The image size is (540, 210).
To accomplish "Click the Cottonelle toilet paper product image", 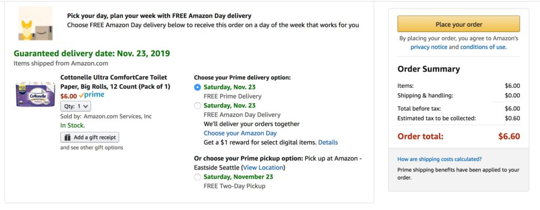I will pos(35,94).
